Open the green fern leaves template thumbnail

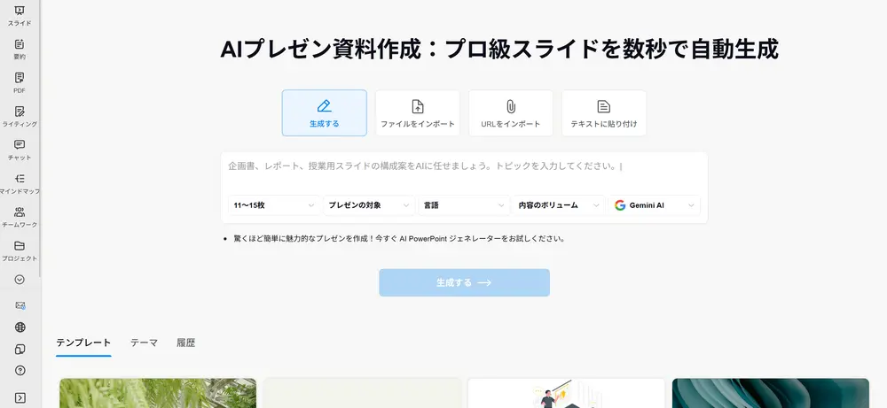tap(158, 393)
